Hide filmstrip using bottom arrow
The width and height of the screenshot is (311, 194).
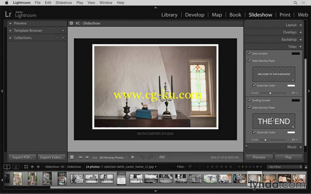(155, 191)
